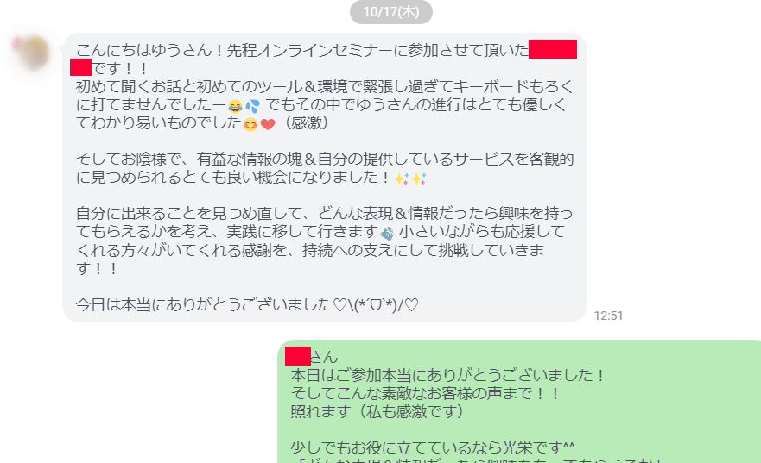The height and width of the screenshot is (463, 761).
Task: Click the wave emoji after 行きます
Action: 387,234
